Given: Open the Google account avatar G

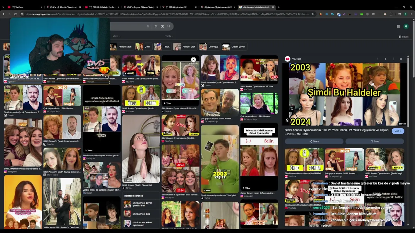Looking at the screenshot, I should pos(406,26).
